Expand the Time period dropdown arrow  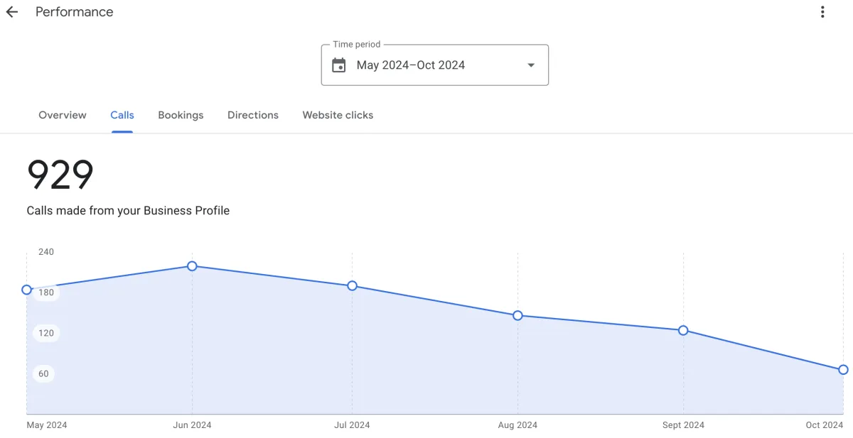point(530,65)
